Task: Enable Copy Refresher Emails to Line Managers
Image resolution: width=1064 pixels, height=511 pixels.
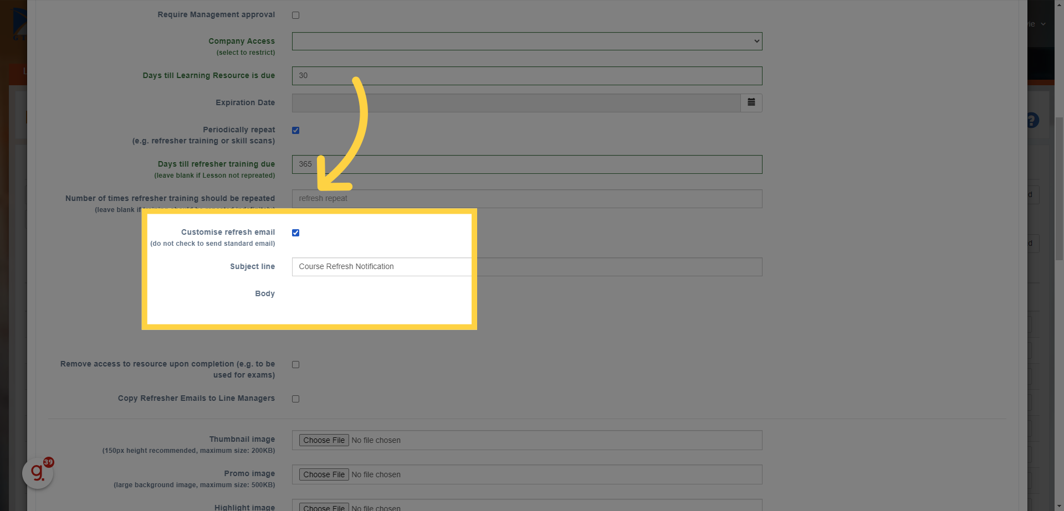Action: click(x=295, y=399)
